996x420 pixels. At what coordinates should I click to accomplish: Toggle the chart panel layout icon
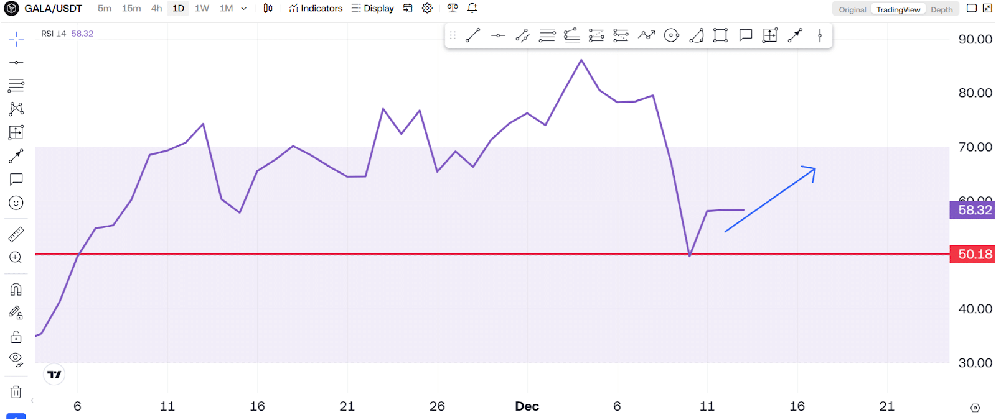972,8
